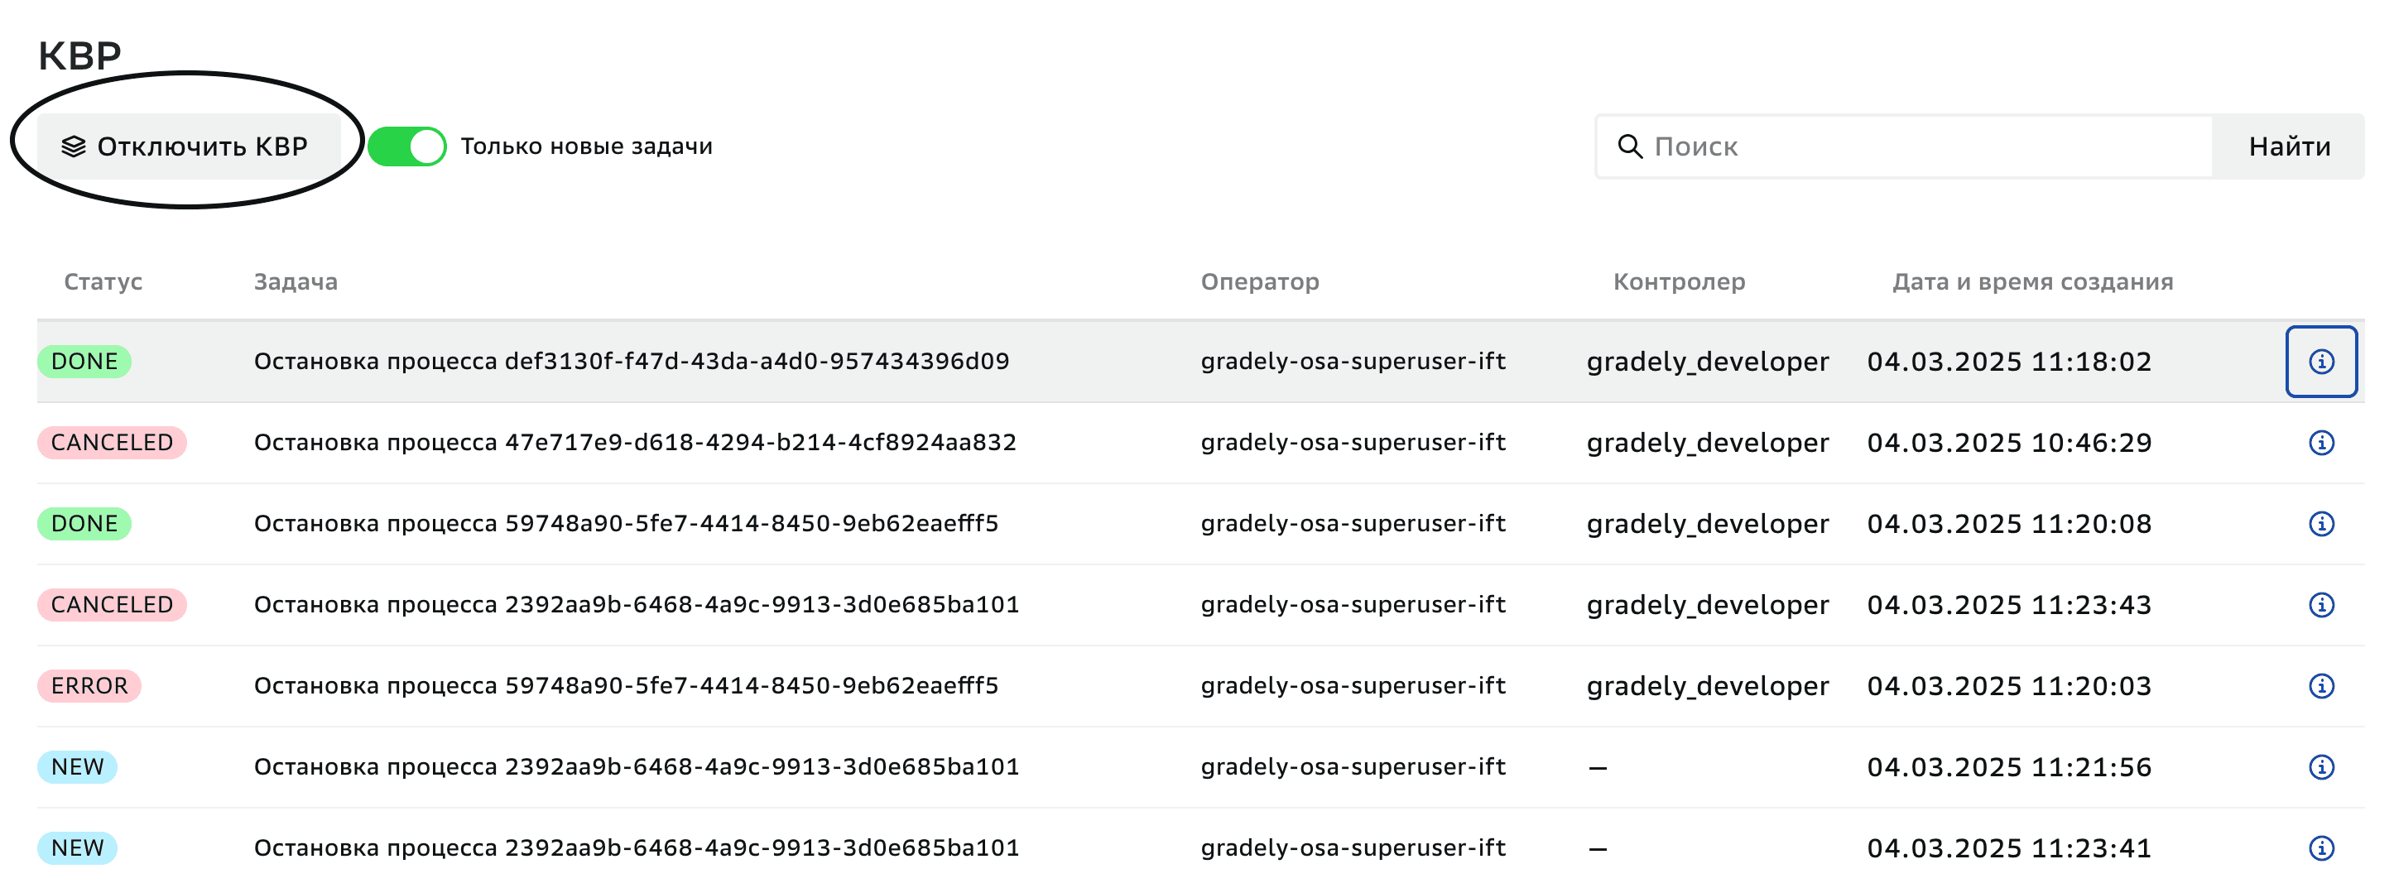This screenshot has width=2394, height=888.
Task: Click info icon for 11:21:56 NEW task
Action: click(x=2320, y=767)
